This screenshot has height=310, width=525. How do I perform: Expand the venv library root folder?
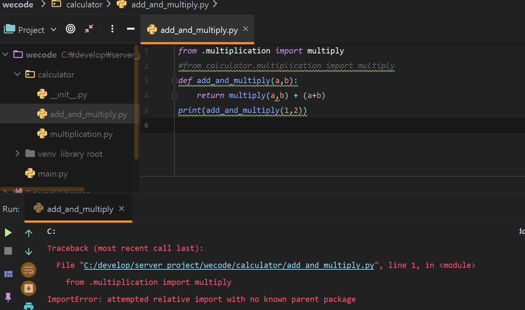coord(17,154)
